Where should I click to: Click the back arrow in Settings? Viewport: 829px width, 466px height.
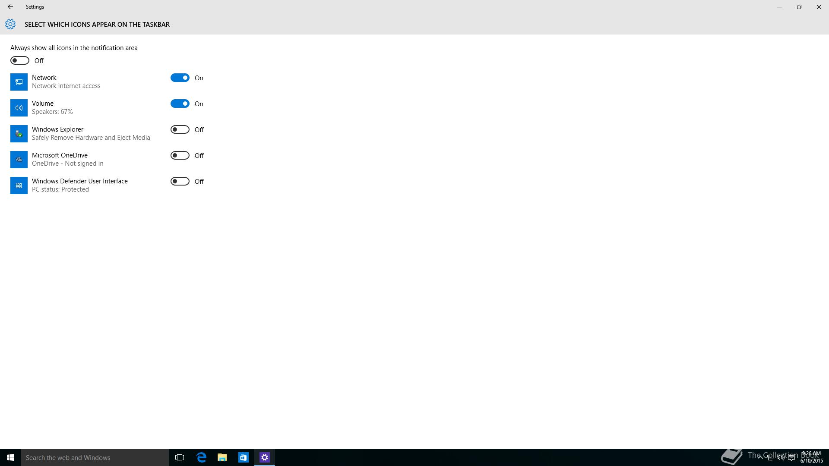(x=10, y=7)
